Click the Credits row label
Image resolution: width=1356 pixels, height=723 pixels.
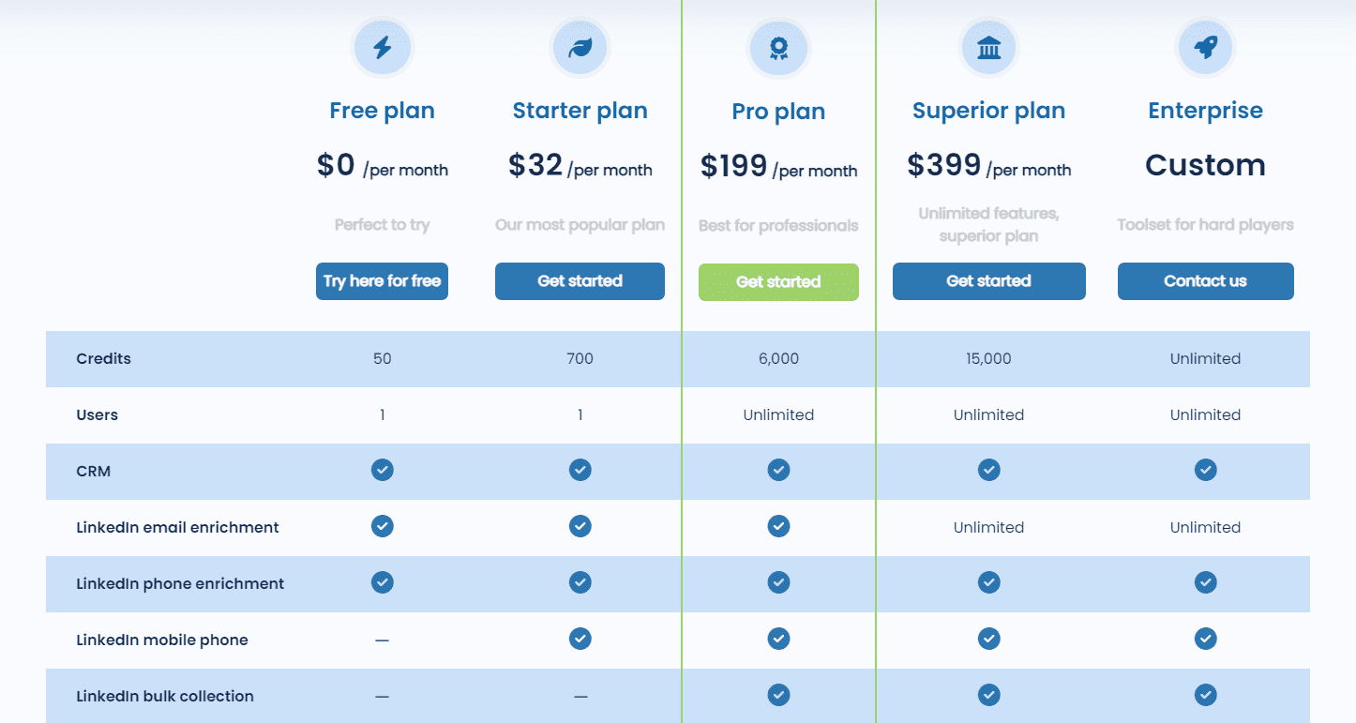click(x=103, y=358)
